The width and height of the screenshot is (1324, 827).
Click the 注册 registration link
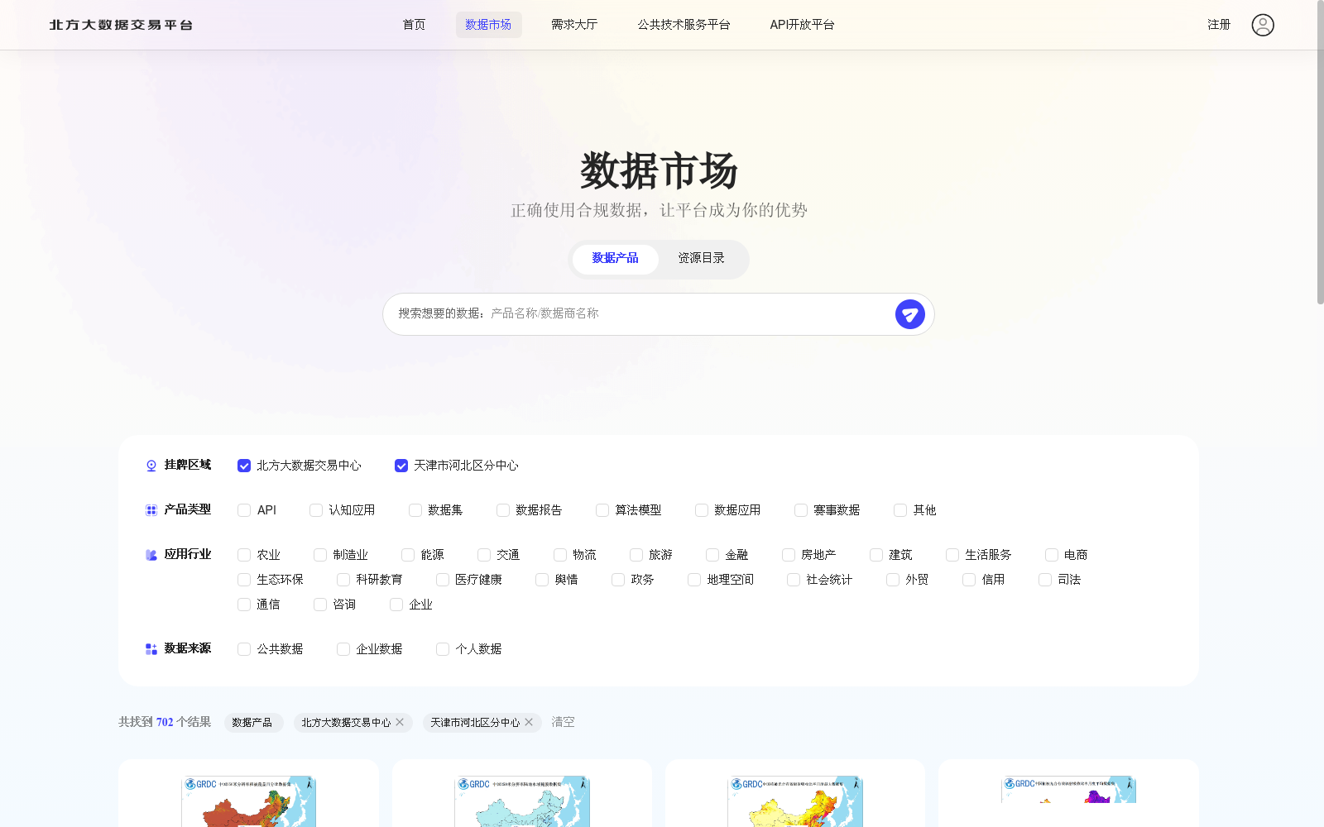1219,24
